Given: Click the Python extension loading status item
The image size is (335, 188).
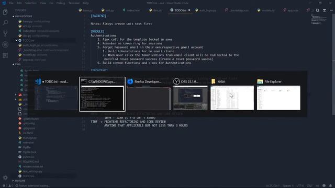Looking at the screenshot, I should [x=32, y=186].
